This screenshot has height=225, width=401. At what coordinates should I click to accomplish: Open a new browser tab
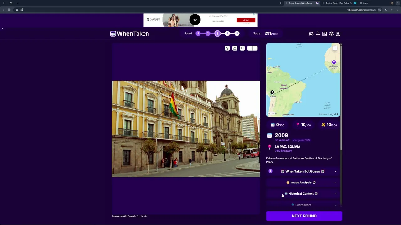point(281,3)
